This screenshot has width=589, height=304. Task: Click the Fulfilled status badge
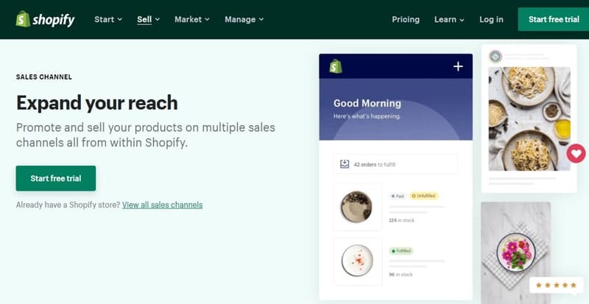tap(401, 251)
